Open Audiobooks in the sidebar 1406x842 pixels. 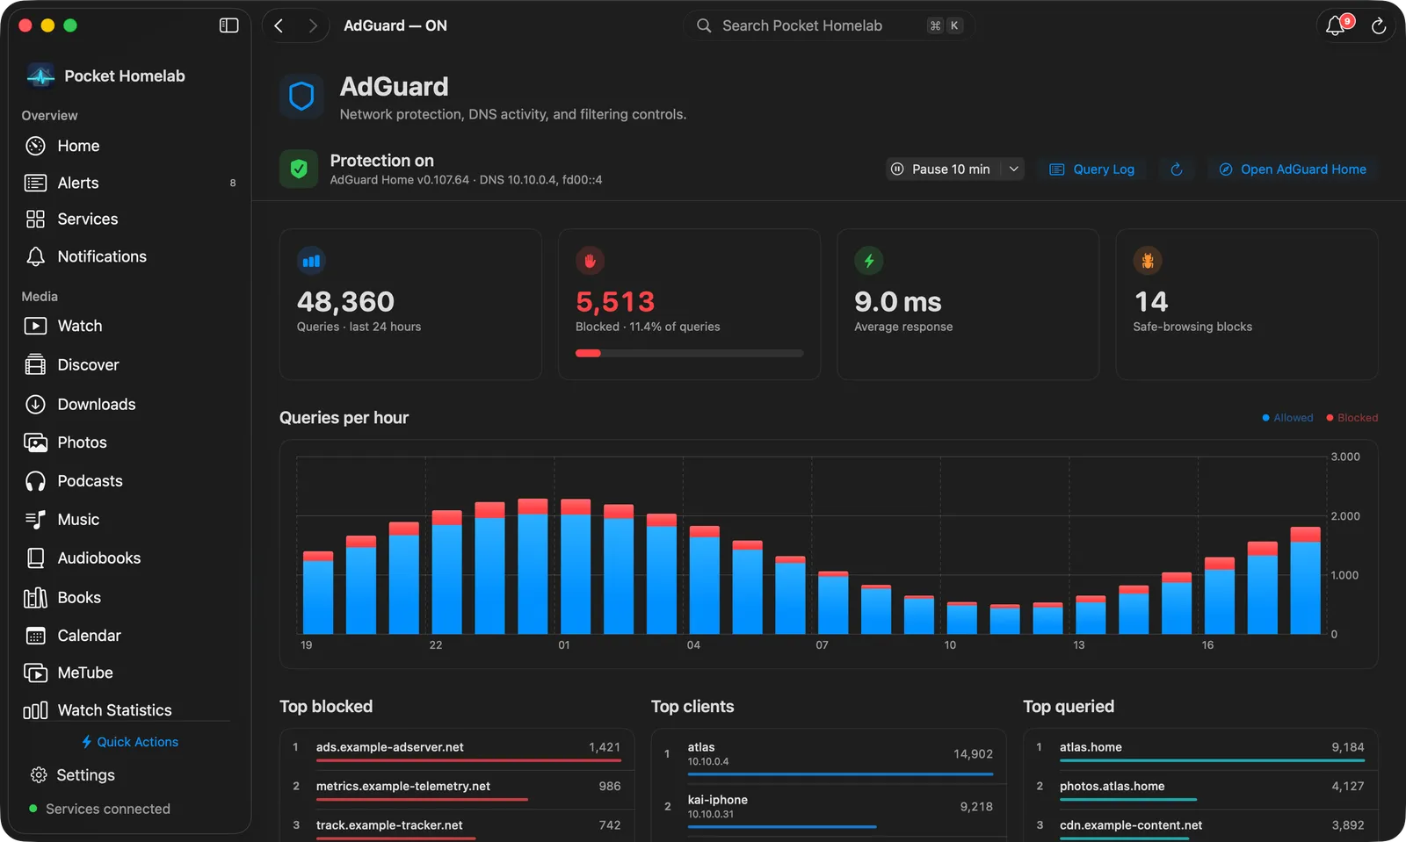(x=130, y=558)
